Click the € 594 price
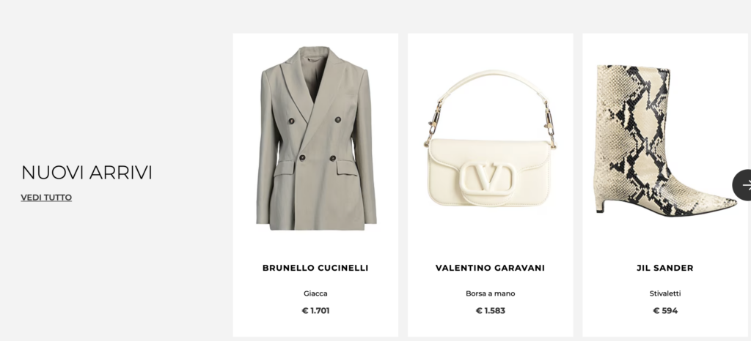This screenshot has width=751, height=341. click(665, 310)
